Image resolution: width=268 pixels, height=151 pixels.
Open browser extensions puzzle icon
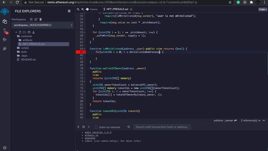[251, 3]
